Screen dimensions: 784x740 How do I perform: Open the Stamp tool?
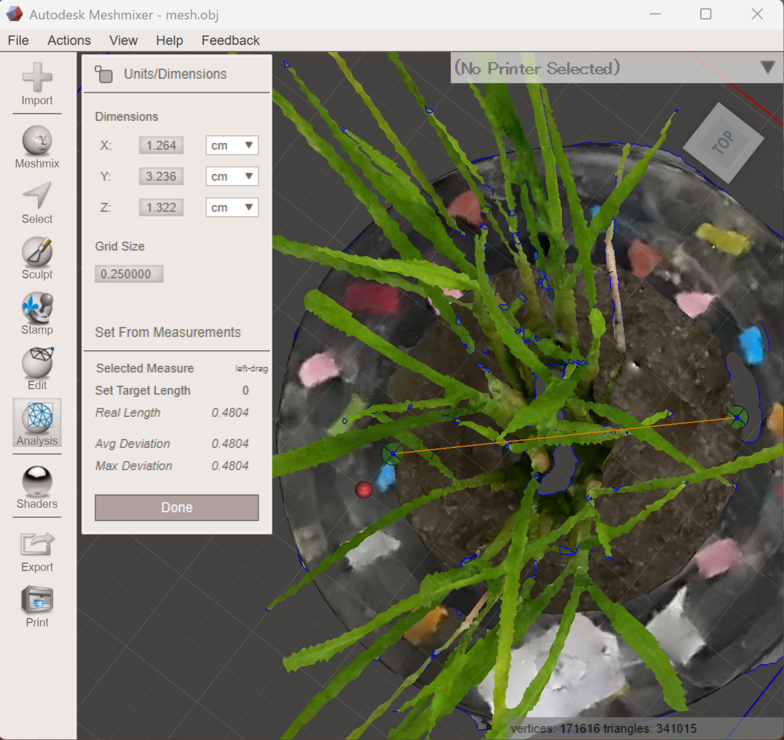coord(37,314)
